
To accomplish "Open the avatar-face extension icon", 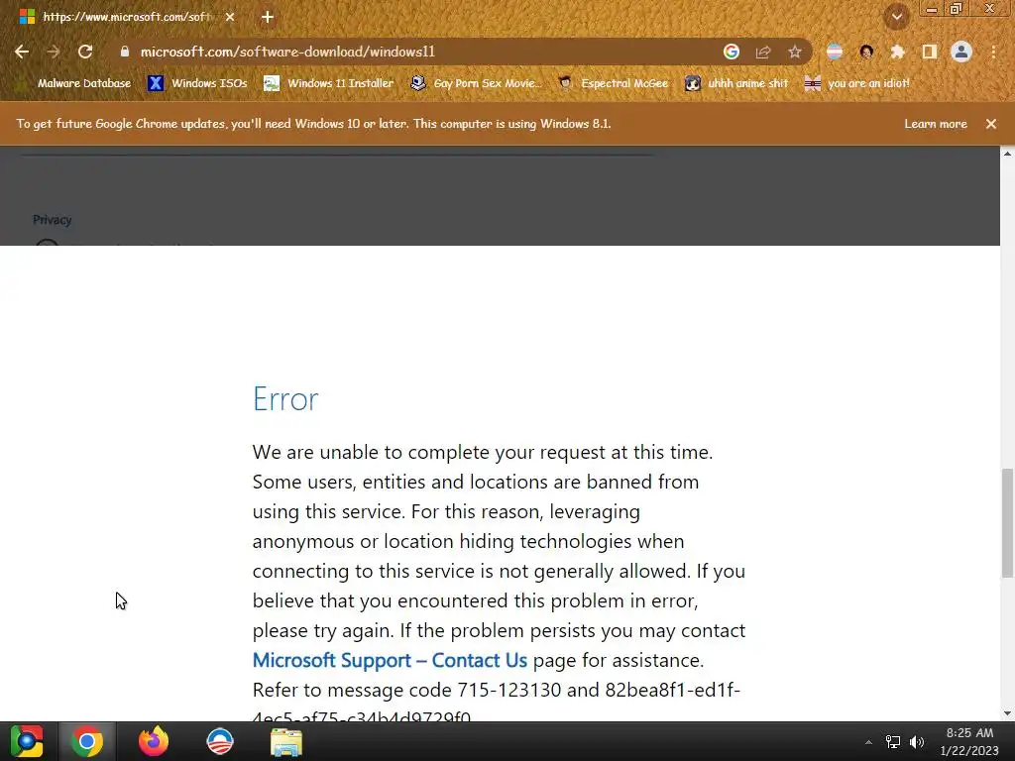I will [866, 52].
